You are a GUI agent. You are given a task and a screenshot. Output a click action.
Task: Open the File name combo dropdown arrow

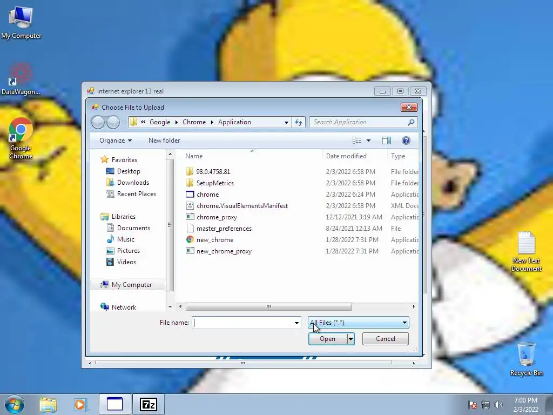(296, 323)
